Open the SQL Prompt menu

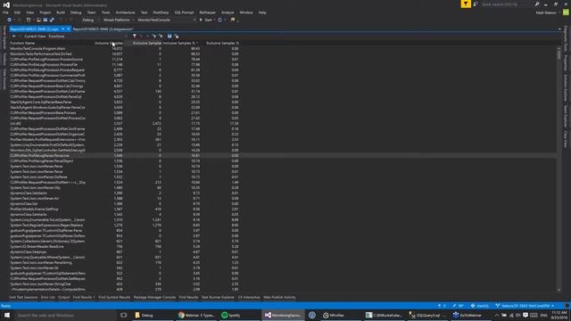point(184,12)
